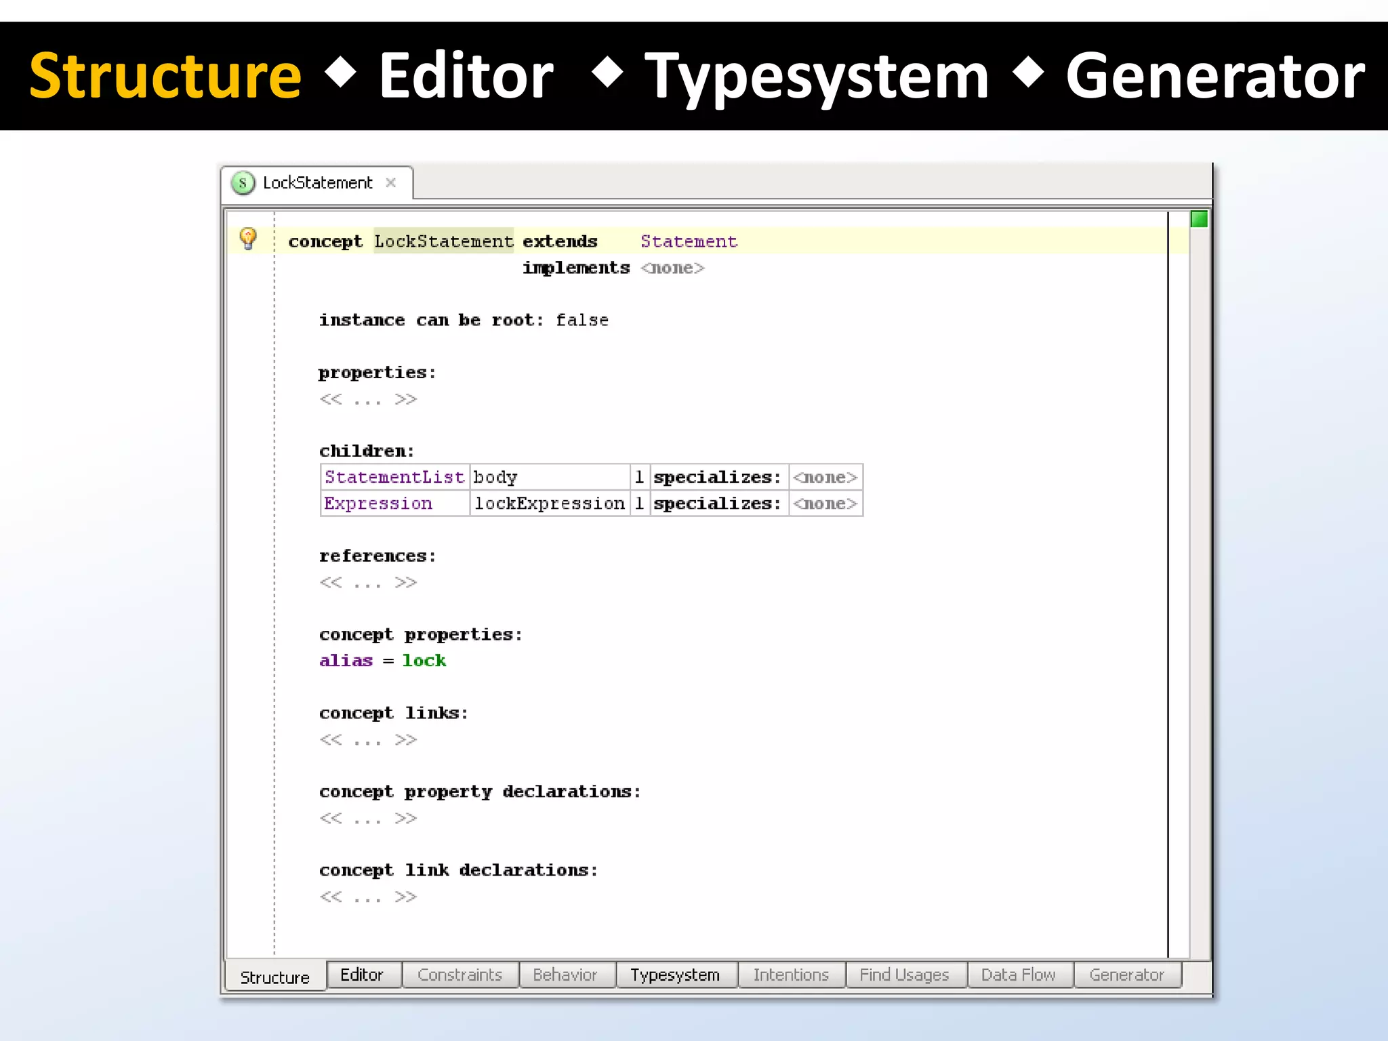
Task: Click the lock alias value
Action: tap(424, 661)
